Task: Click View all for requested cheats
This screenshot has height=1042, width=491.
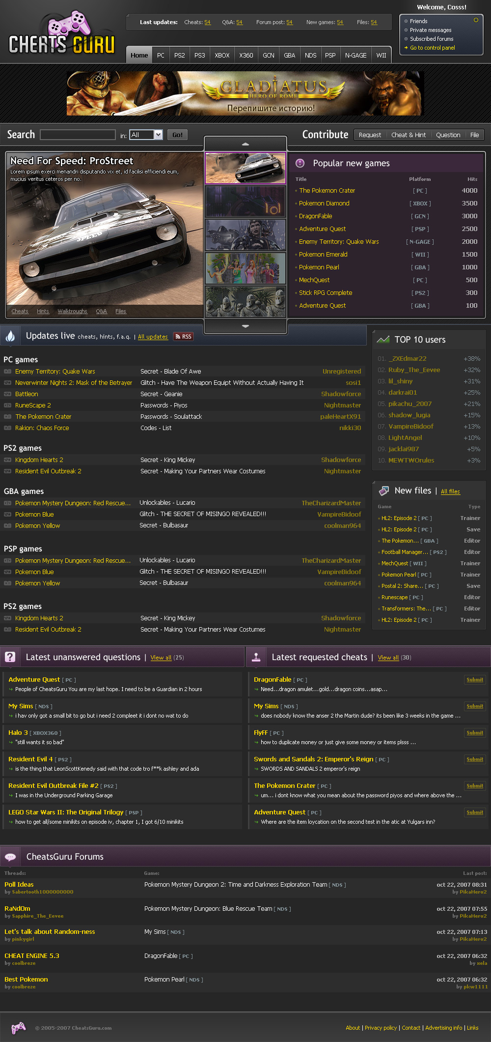Action: click(388, 658)
